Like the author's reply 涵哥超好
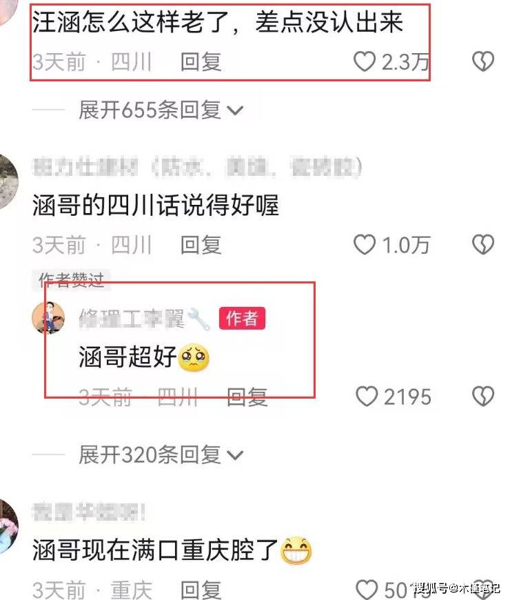Image resolution: width=510 pixels, height=600 pixels. point(366,397)
